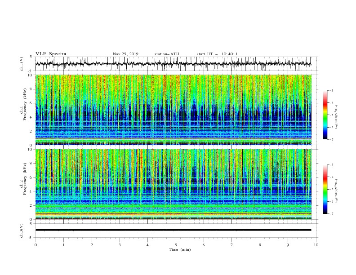Click the "VLF Spectra" title text
The height and width of the screenshot is (275, 356).
[51, 54]
